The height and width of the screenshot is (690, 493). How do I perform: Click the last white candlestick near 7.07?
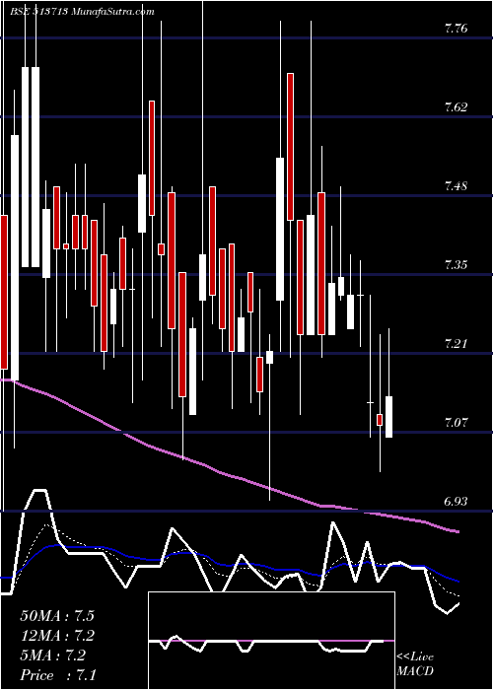pos(389,417)
